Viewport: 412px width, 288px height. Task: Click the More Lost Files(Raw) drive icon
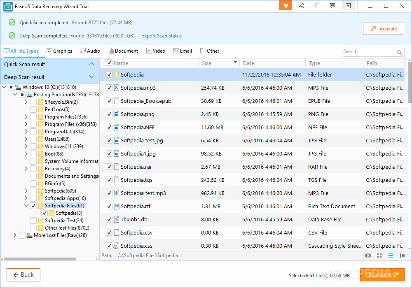[x=29, y=235]
